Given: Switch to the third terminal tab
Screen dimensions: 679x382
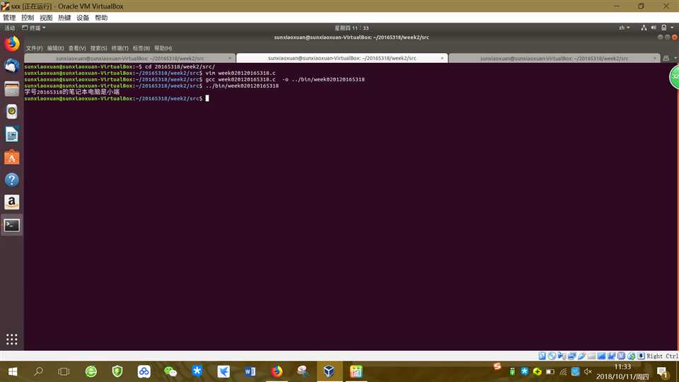Looking at the screenshot, I should (x=554, y=58).
